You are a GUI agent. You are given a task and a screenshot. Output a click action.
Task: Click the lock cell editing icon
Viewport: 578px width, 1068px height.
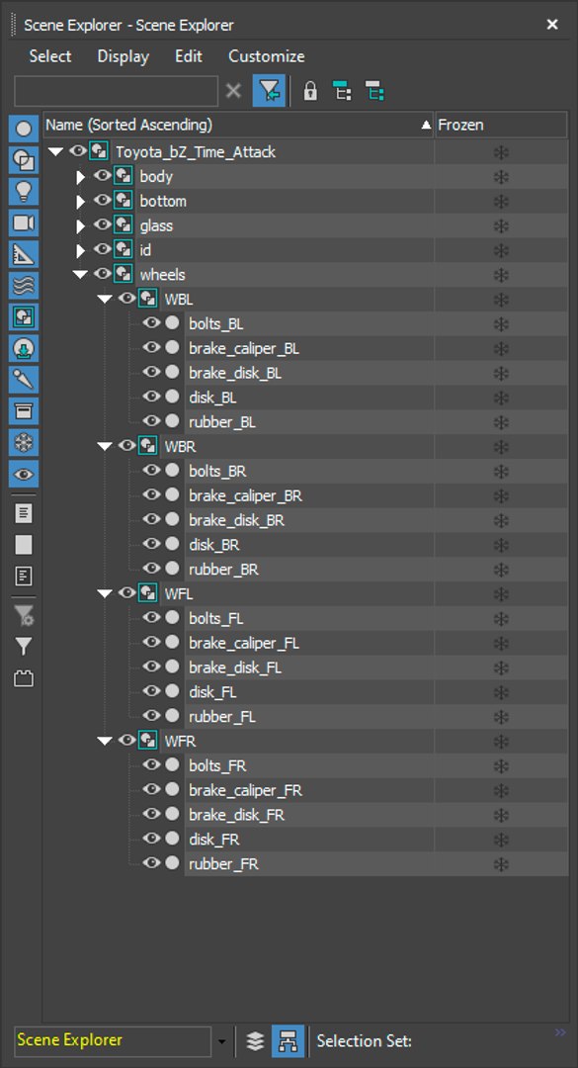coord(310,91)
